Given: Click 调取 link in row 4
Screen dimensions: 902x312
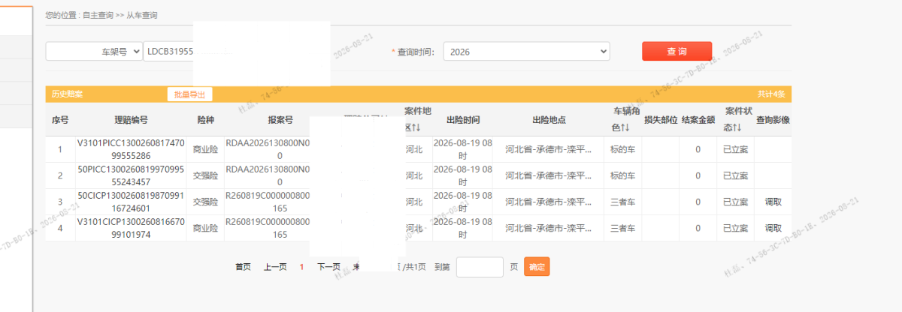Looking at the screenshot, I should [x=773, y=228].
